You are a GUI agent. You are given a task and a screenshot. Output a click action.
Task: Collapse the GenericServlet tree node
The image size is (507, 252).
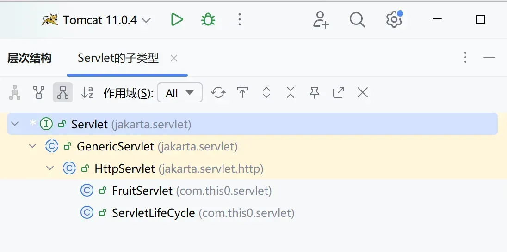click(32, 146)
